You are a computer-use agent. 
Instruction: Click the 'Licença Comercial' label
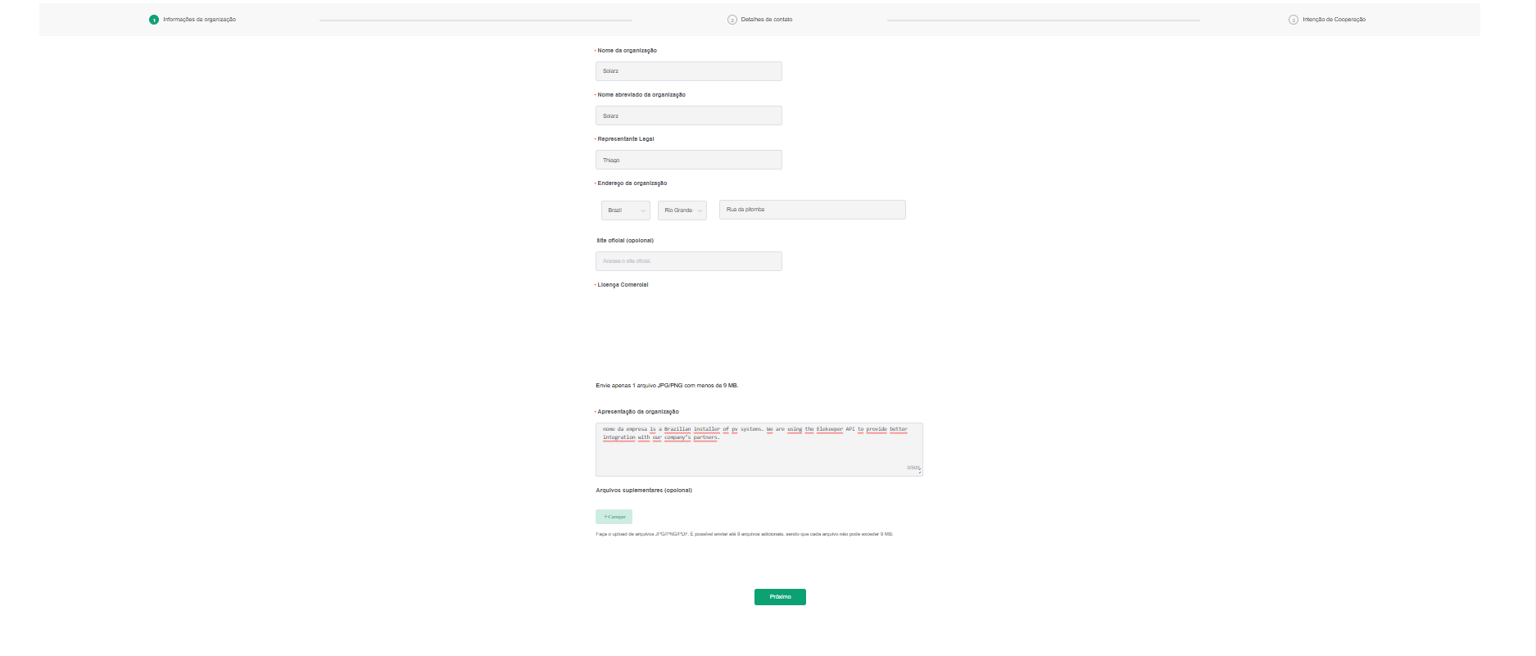623,285
